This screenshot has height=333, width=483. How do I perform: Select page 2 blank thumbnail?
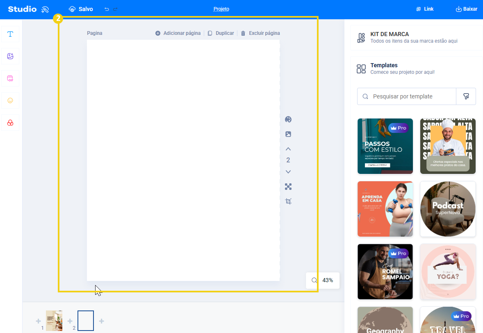coord(86,321)
